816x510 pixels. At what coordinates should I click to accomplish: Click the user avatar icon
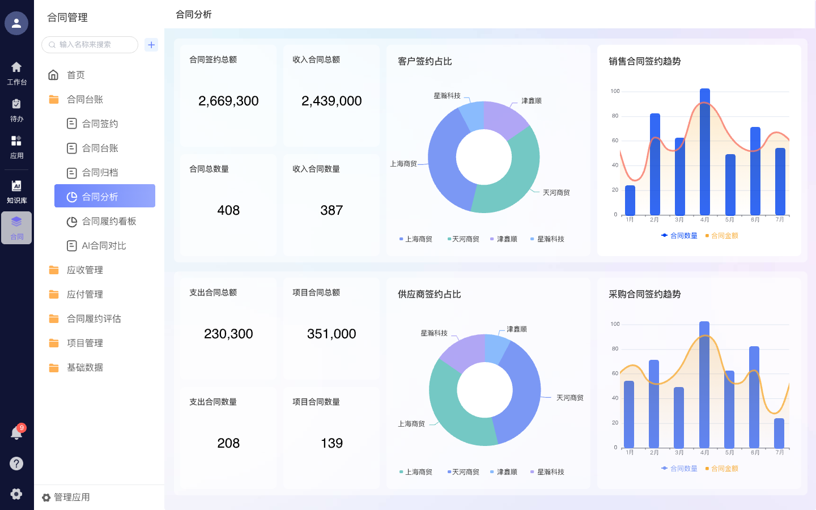point(16,23)
